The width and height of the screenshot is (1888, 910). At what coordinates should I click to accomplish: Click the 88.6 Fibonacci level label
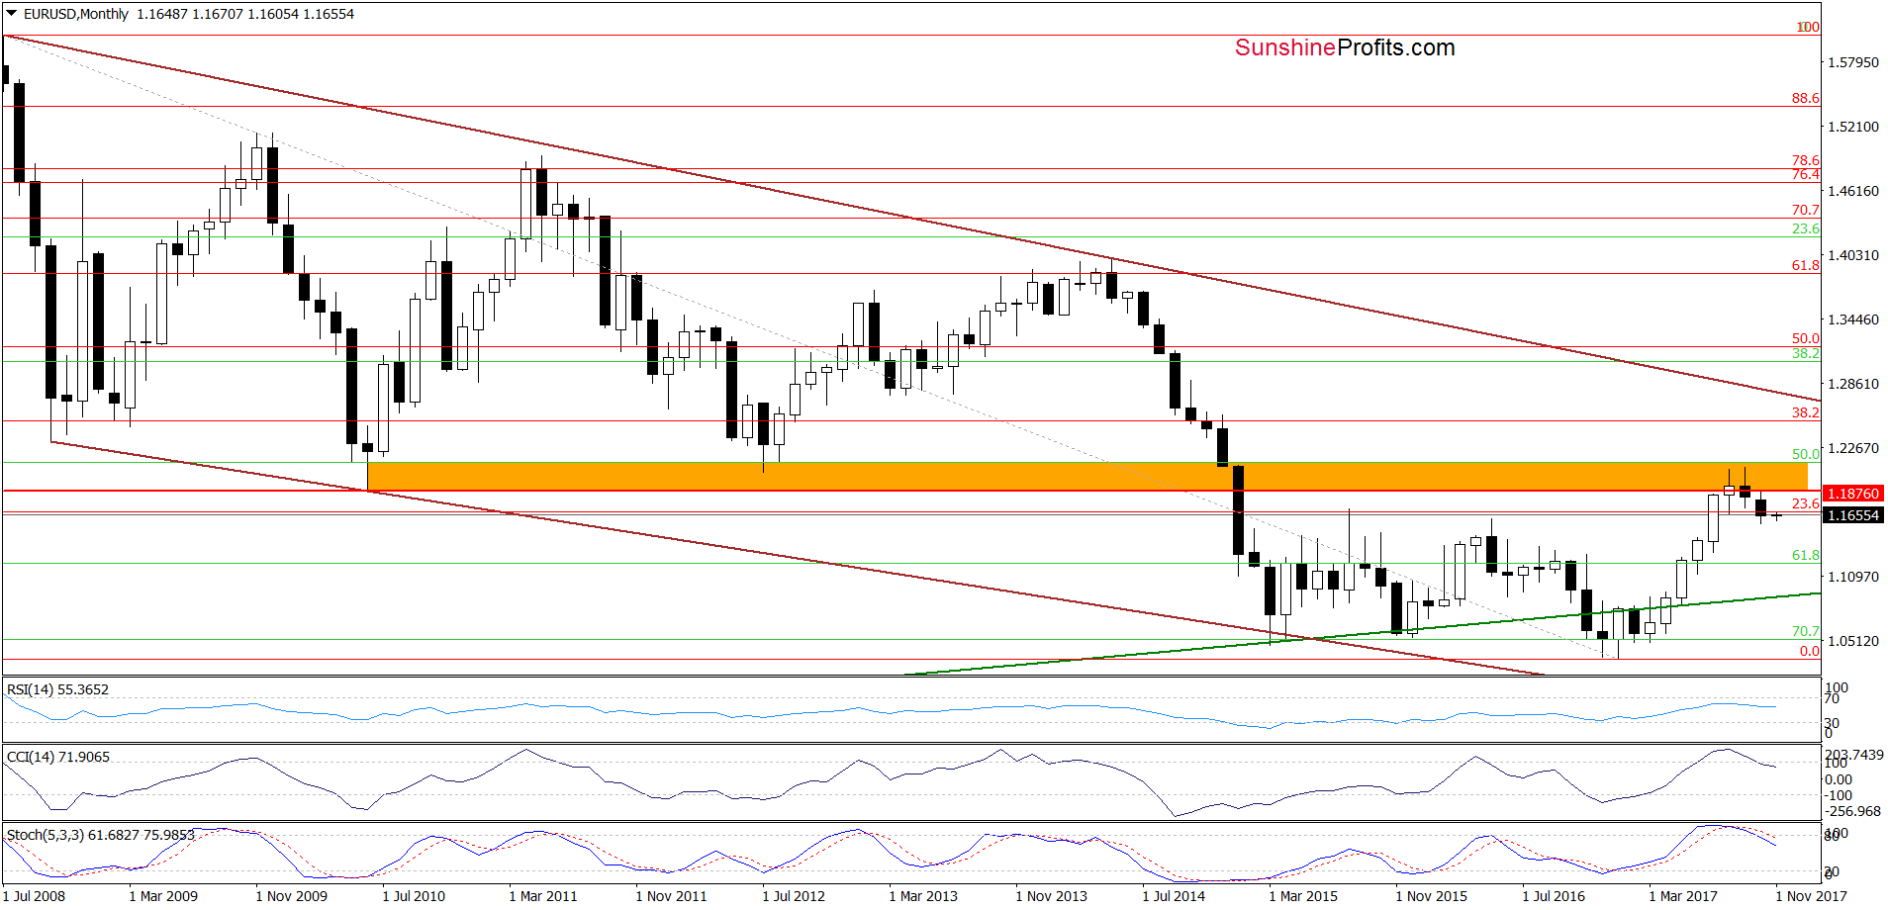pyautogui.click(x=1805, y=98)
